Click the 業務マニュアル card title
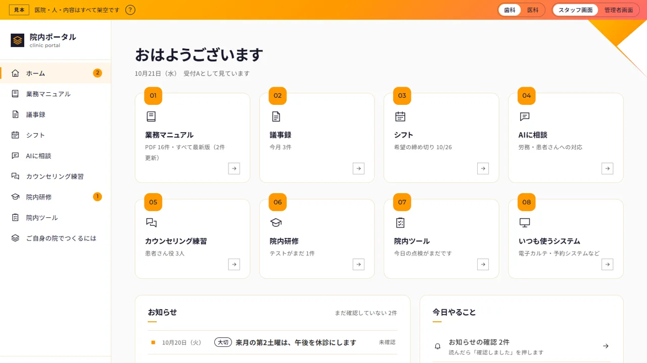Screen dimensions: 647x363 (x=169, y=135)
